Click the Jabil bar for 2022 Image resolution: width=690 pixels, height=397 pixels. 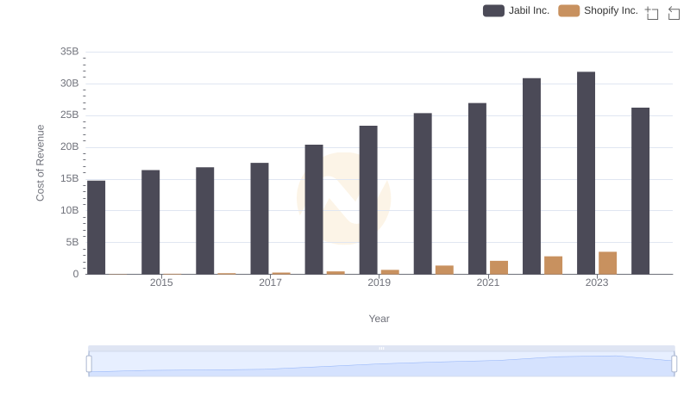tap(531, 176)
